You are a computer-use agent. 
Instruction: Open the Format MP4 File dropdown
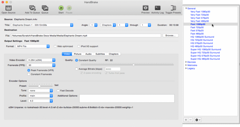(32, 46)
